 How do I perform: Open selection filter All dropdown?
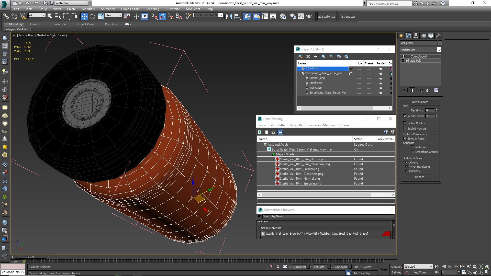pyautogui.click(x=37, y=15)
